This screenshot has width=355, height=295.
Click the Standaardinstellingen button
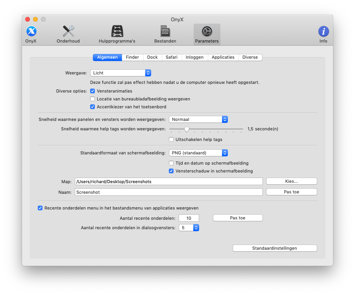[x=275, y=248]
